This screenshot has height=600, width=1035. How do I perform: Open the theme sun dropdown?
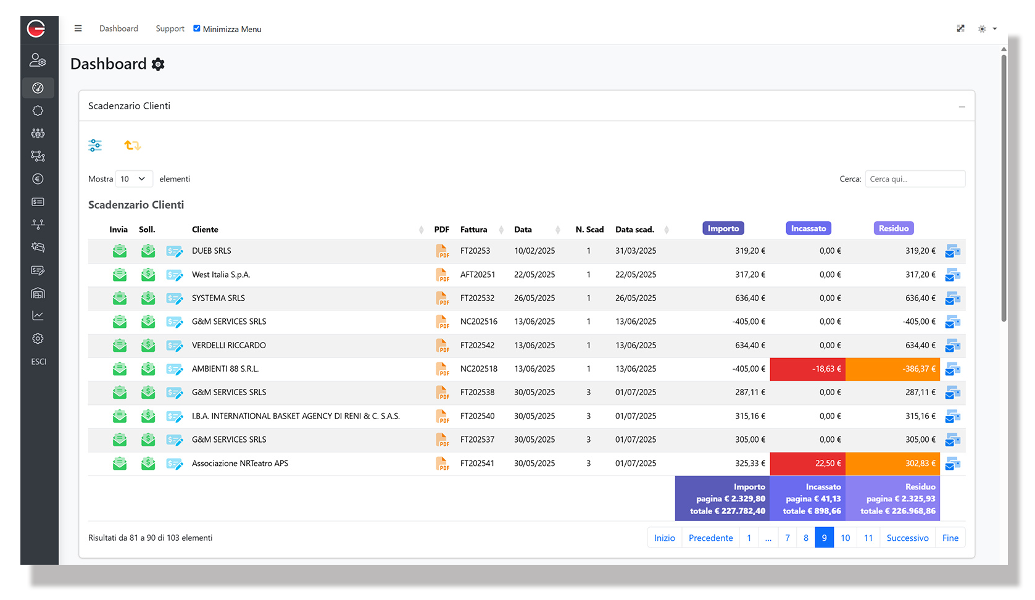tap(987, 29)
